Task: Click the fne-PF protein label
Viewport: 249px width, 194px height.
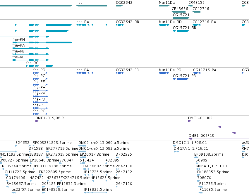Action: coord(39,105)
